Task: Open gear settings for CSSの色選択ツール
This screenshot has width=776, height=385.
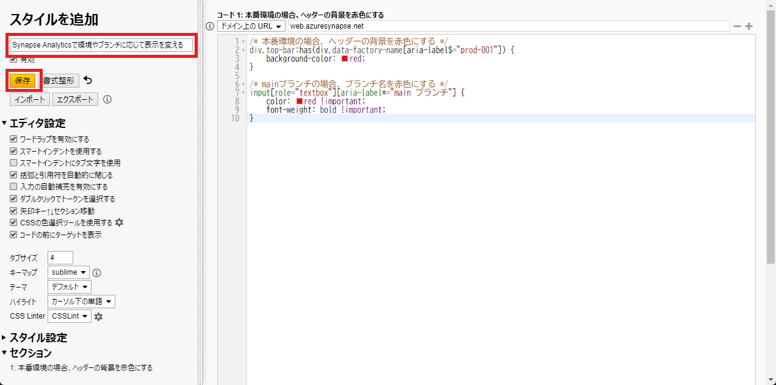Action: point(120,222)
